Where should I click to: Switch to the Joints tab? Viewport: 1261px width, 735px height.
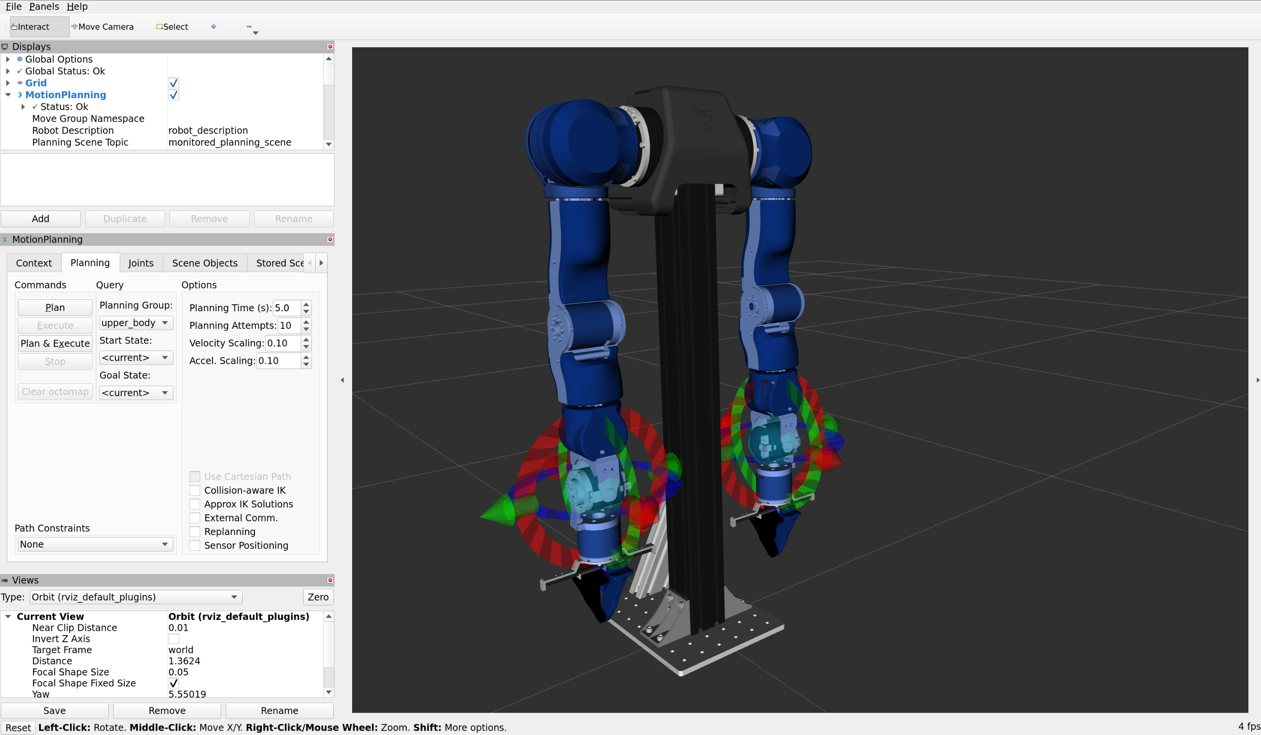(141, 263)
